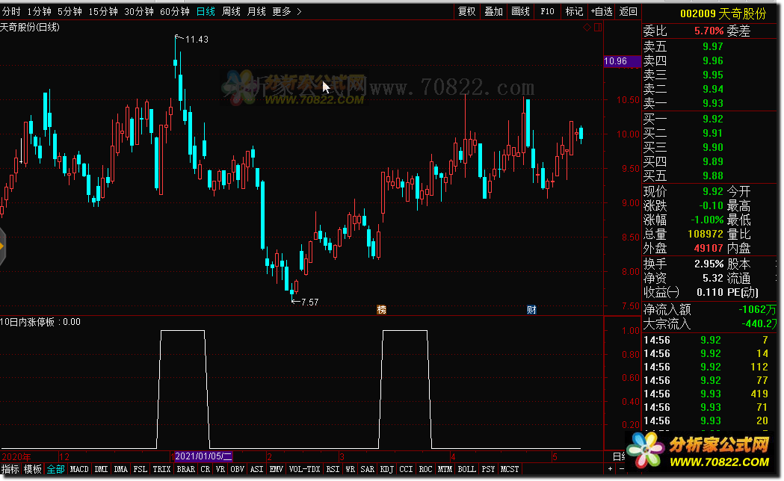
Task: Click the plus zoom-in button
Action: 610,469
